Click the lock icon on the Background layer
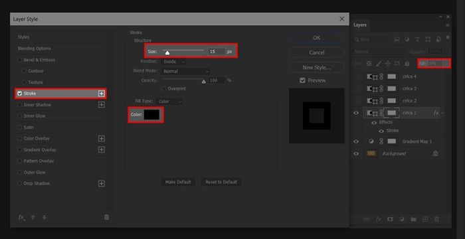The image size is (465, 239). click(x=435, y=153)
